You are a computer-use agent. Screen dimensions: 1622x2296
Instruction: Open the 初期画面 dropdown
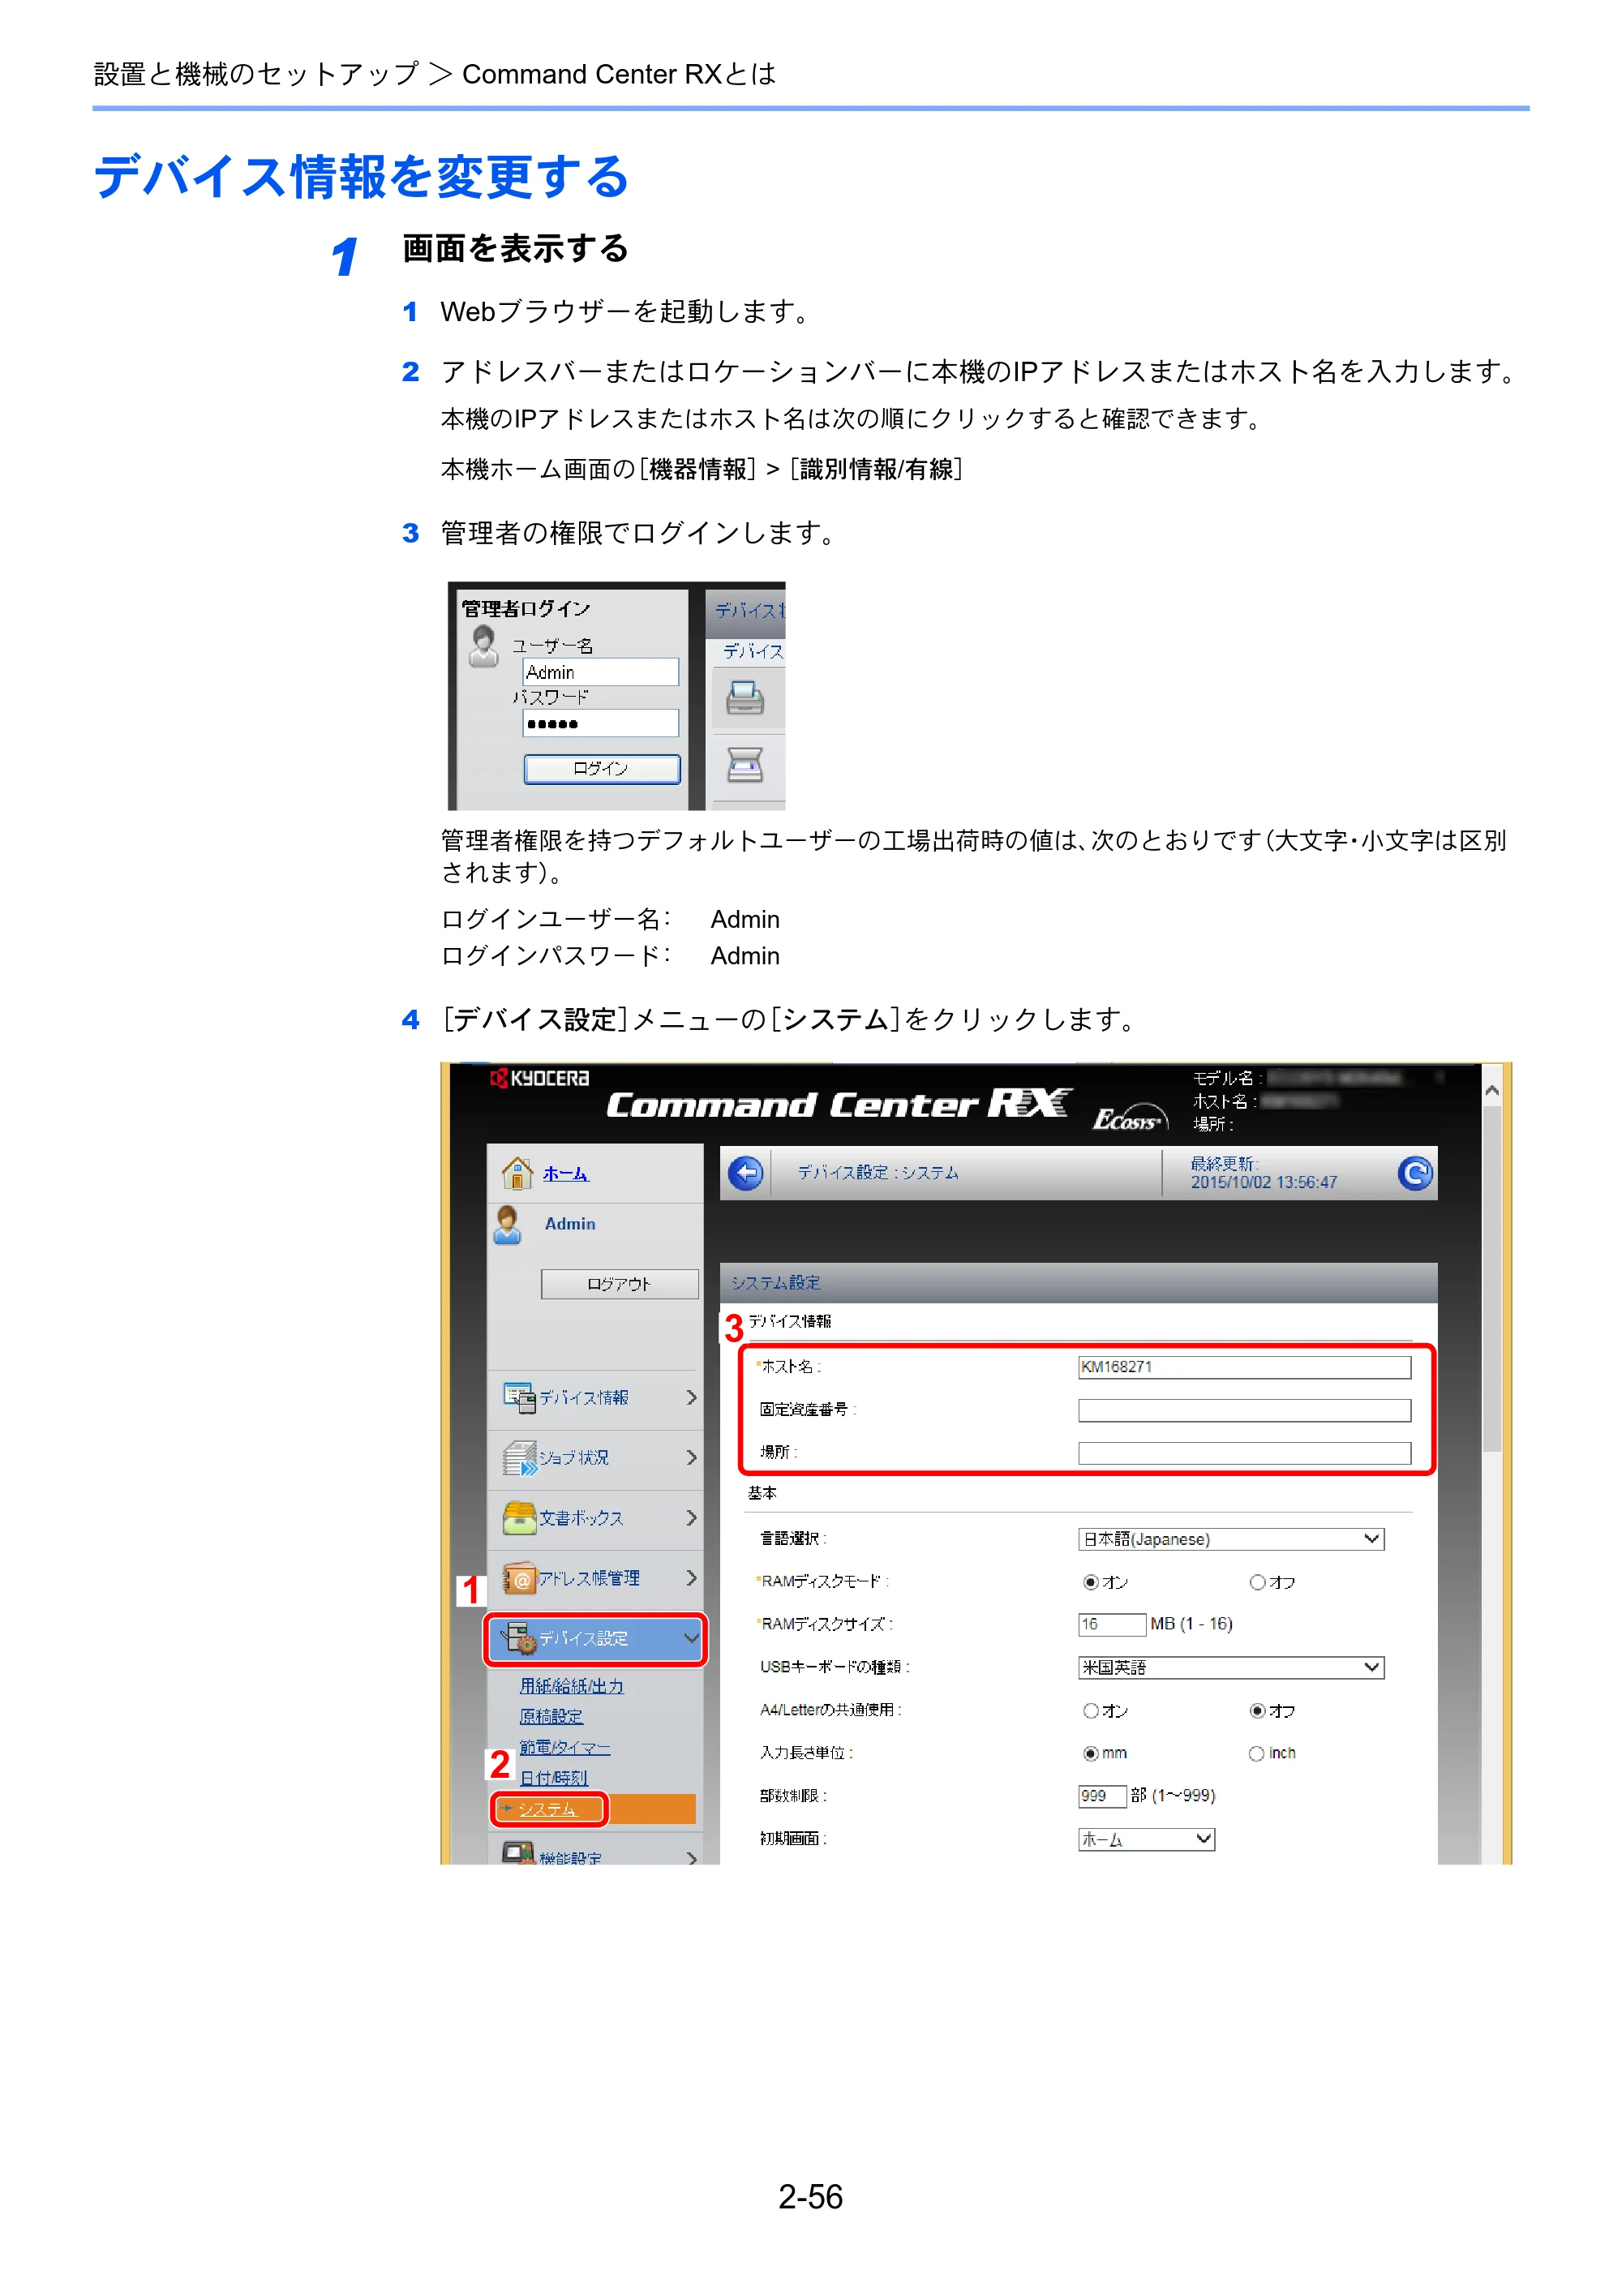point(1146,1839)
